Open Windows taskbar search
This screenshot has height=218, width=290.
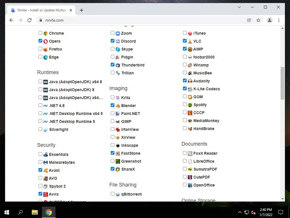[20, 212]
